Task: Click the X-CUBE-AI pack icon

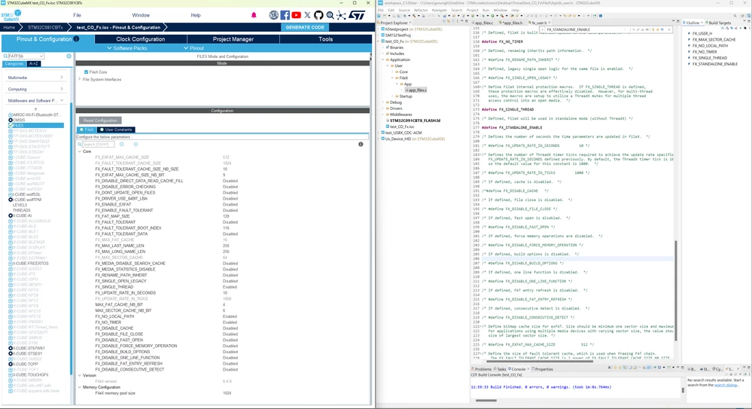Action: (x=11, y=215)
